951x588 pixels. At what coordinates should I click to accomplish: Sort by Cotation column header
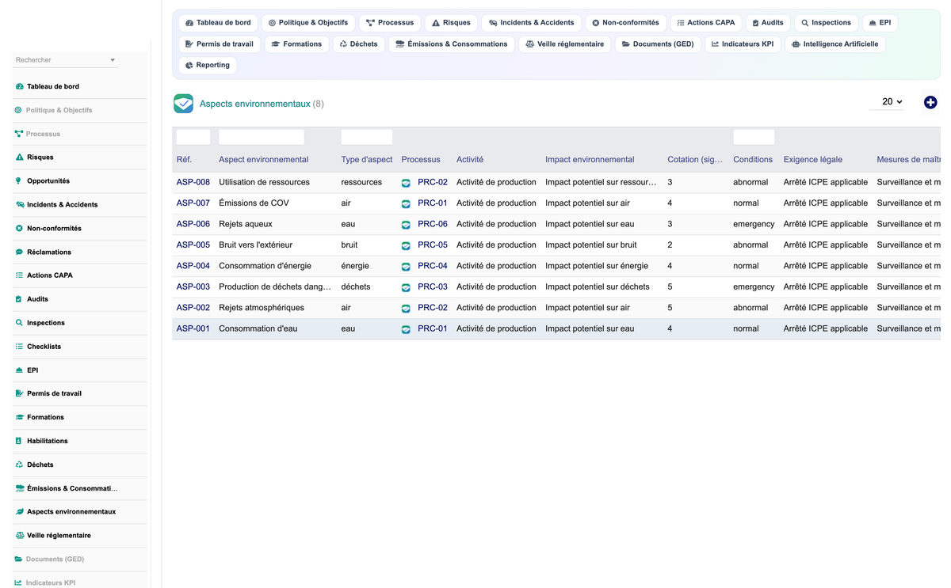(695, 160)
